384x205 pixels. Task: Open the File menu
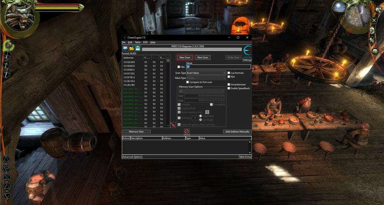123,42
